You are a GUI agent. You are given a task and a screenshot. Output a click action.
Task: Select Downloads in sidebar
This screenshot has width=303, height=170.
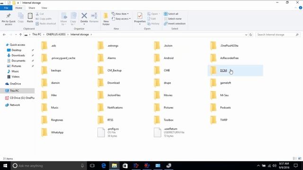tap(18, 55)
